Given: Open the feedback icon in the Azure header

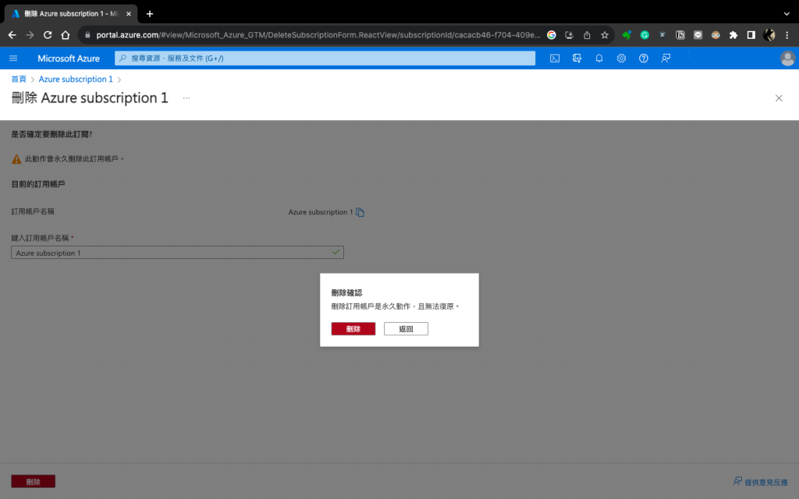Looking at the screenshot, I should pos(666,58).
